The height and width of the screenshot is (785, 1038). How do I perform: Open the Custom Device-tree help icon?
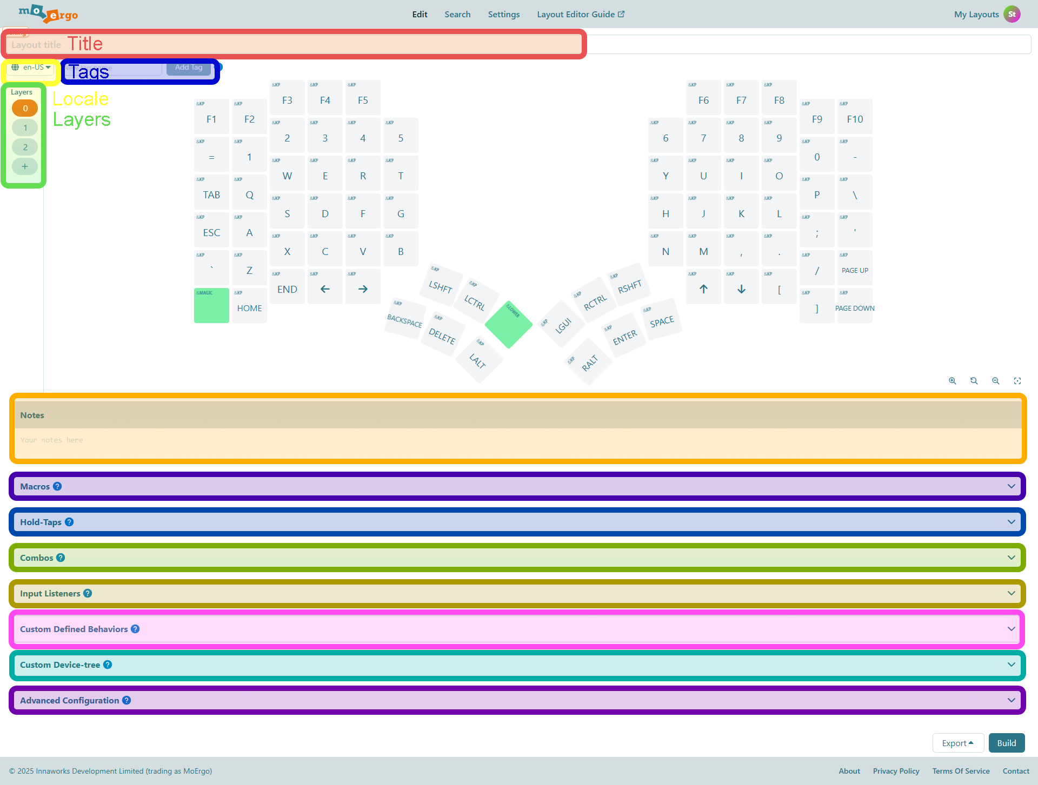click(x=108, y=665)
